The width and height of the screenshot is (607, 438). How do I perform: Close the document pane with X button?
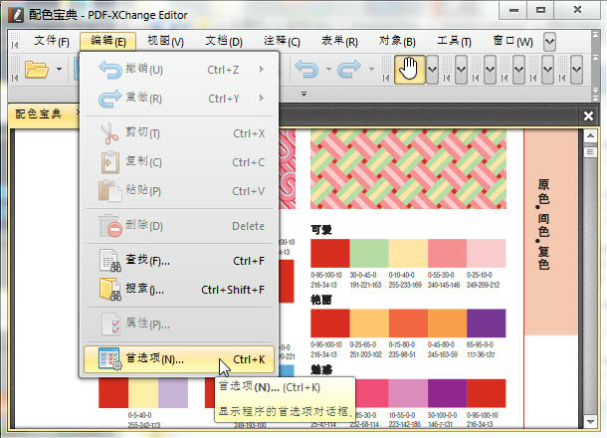587,115
